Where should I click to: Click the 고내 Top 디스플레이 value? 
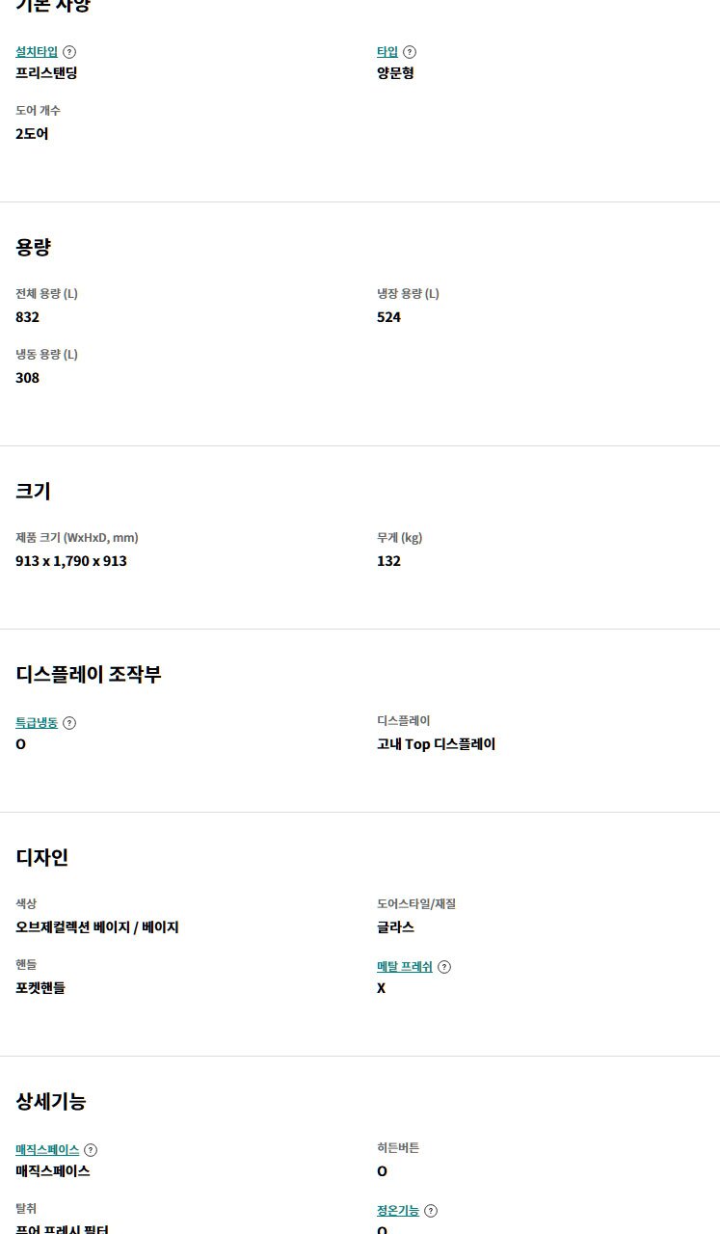click(x=436, y=744)
